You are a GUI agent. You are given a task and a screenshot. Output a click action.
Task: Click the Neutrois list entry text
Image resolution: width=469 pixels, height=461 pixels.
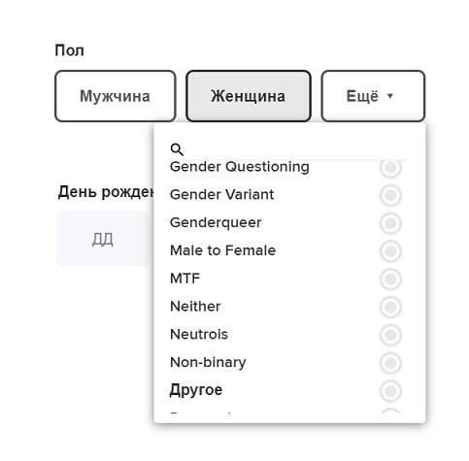point(199,334)
